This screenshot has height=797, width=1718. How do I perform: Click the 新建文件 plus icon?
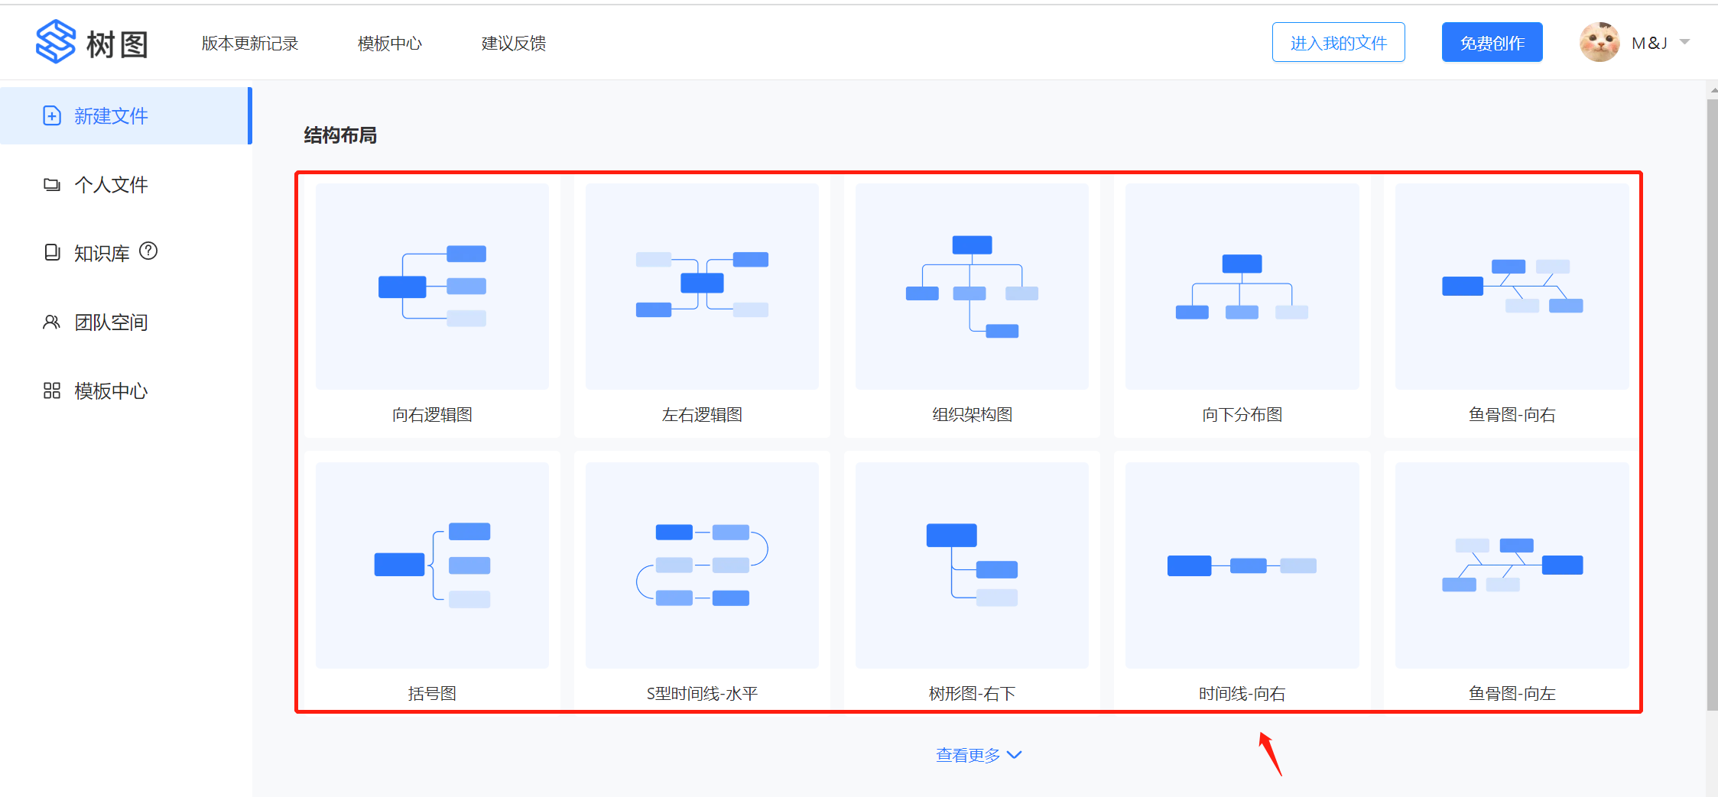[51, 115]
